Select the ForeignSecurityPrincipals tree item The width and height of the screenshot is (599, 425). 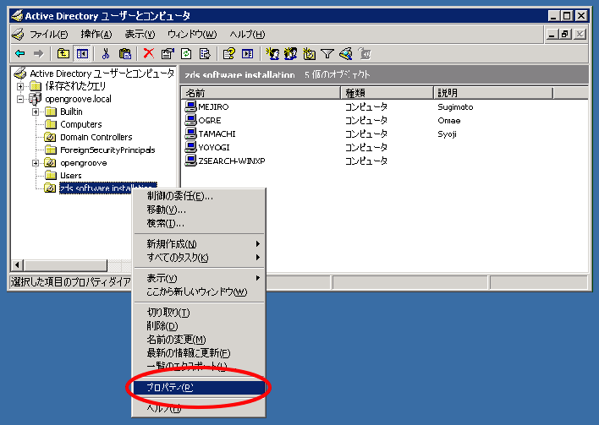[x=107, y=150]
